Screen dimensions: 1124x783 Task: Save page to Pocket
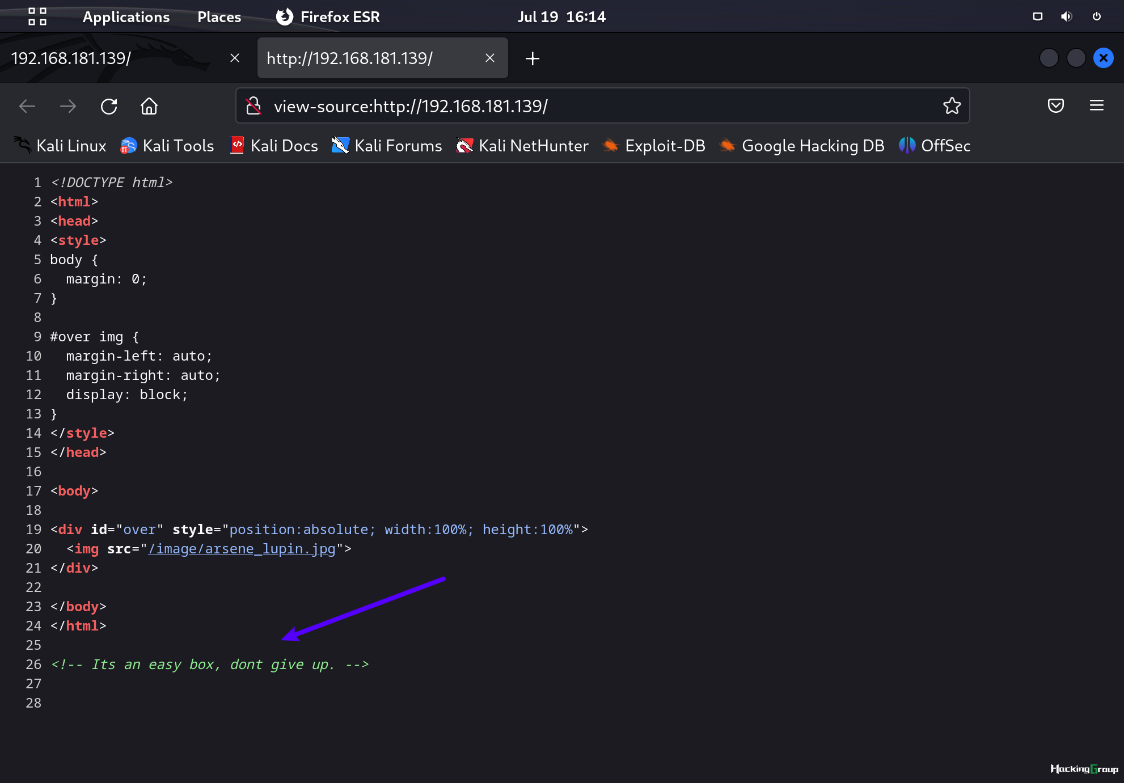pos(1056,105)
